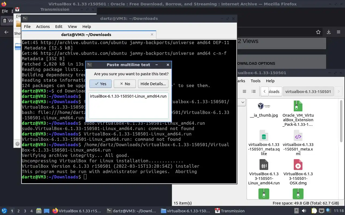
Task: Open the start menu launcher icon
Action: tap(4, 211)
